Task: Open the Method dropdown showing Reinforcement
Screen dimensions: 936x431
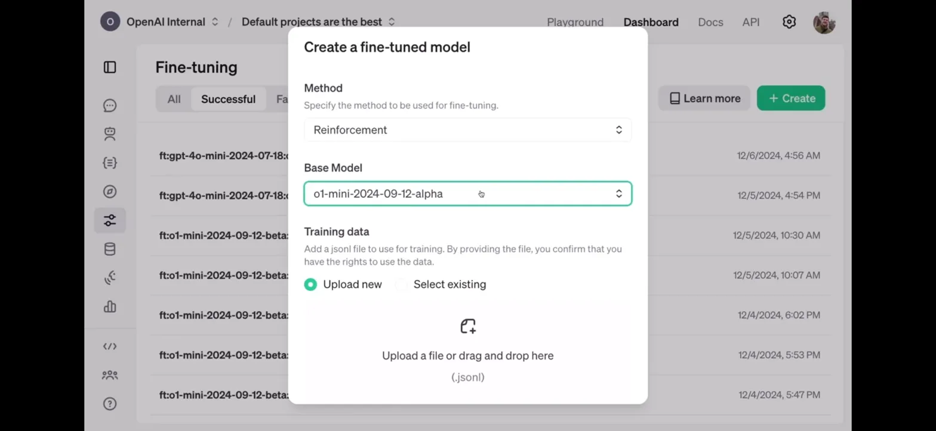Action: click(x=468, y=130)
